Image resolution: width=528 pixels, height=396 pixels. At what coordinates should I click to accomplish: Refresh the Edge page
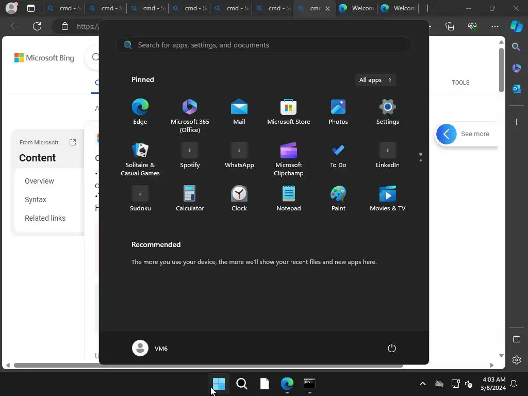pos(37,26)
